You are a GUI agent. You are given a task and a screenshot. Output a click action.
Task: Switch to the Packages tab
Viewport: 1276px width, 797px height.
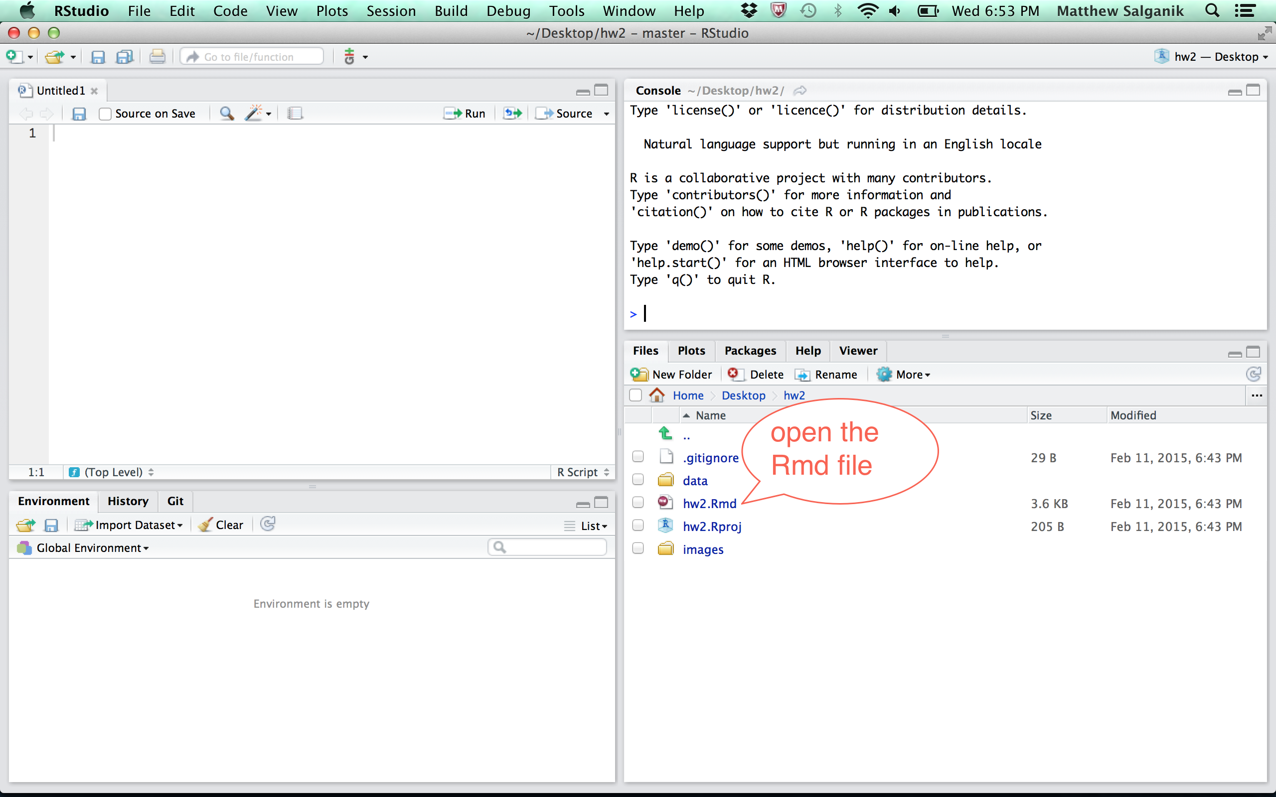(750, 351)
